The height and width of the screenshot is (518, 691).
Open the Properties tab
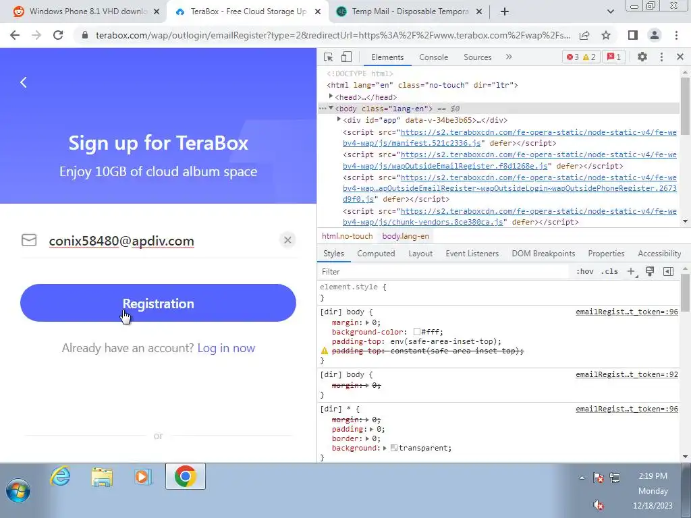(606, 254)
